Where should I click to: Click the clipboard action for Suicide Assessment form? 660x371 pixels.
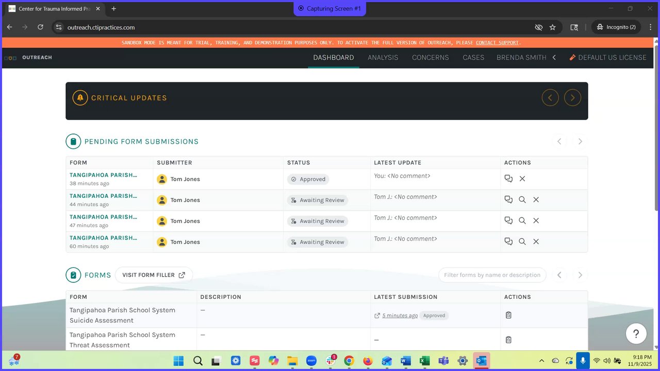pos(508,315)
